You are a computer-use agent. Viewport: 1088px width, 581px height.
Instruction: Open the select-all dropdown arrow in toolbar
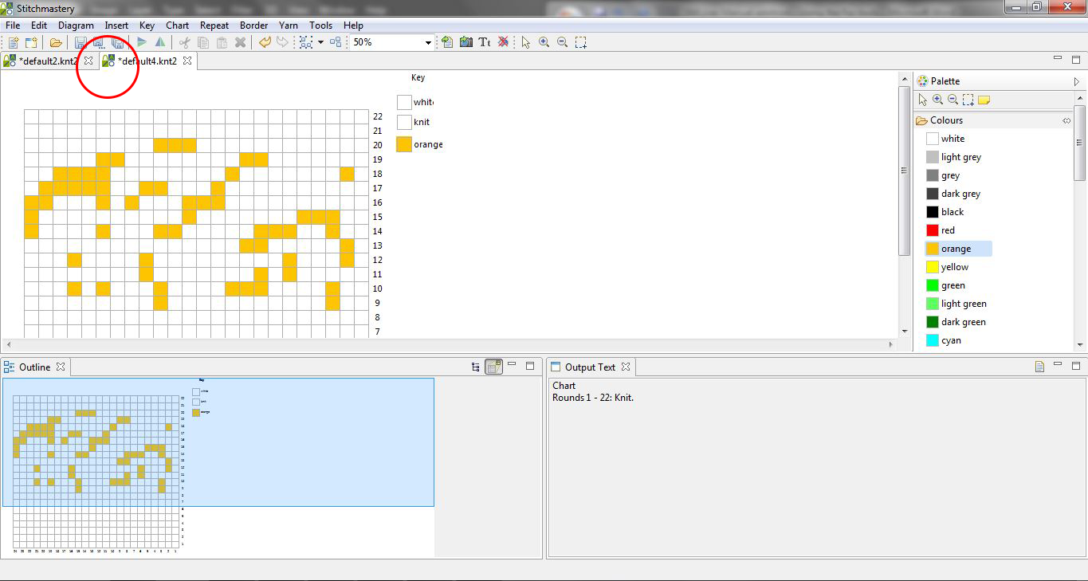(x=320, y=42)
